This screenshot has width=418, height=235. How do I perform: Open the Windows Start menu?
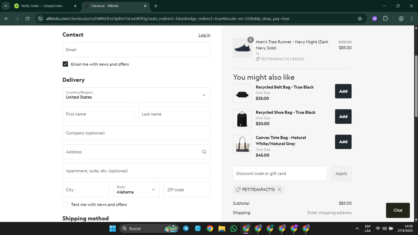(x=113, y=229)
